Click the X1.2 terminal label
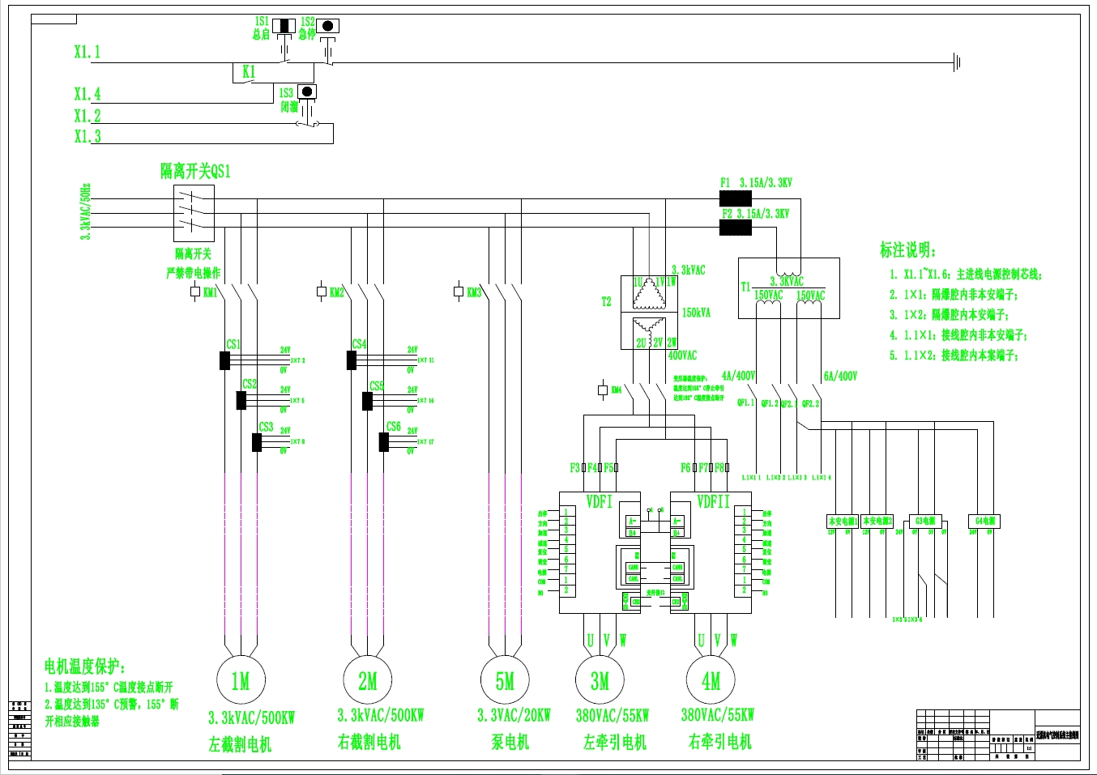Screen dimensions: 1097x775 pos(88,116)
